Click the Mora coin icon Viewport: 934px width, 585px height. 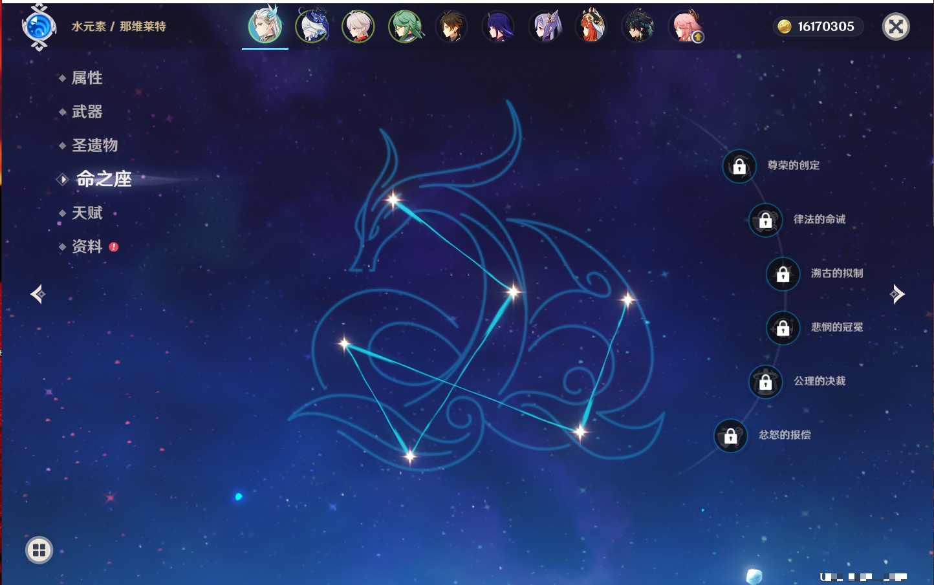point(784,27)
